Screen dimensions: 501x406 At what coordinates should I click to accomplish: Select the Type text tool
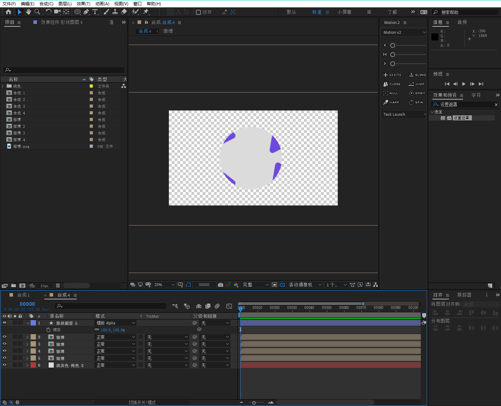[x=95, y=12]
